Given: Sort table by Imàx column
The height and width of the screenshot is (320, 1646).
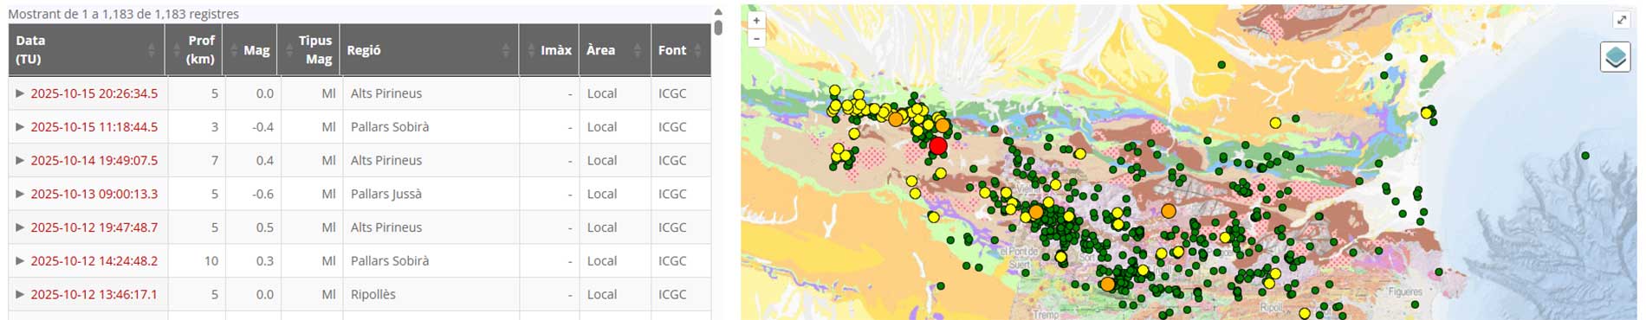Looking at the screenshot, I should click(x=549, y=50).
